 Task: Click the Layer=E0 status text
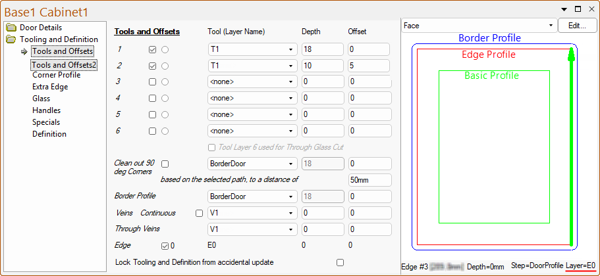580,265
